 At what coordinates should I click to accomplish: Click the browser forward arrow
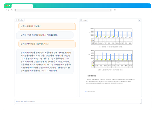tap(8, 10)
